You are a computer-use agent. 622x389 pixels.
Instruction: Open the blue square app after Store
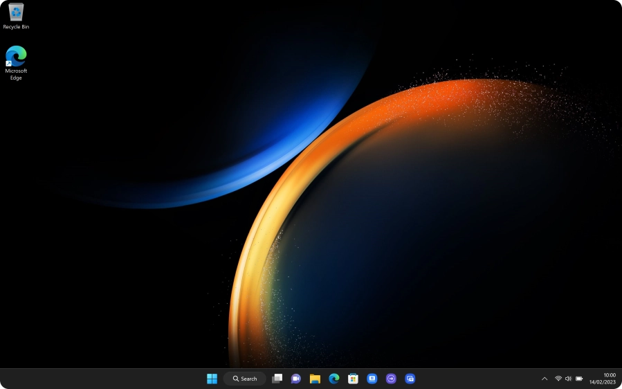pyautogui.click(x=372, y=379)
